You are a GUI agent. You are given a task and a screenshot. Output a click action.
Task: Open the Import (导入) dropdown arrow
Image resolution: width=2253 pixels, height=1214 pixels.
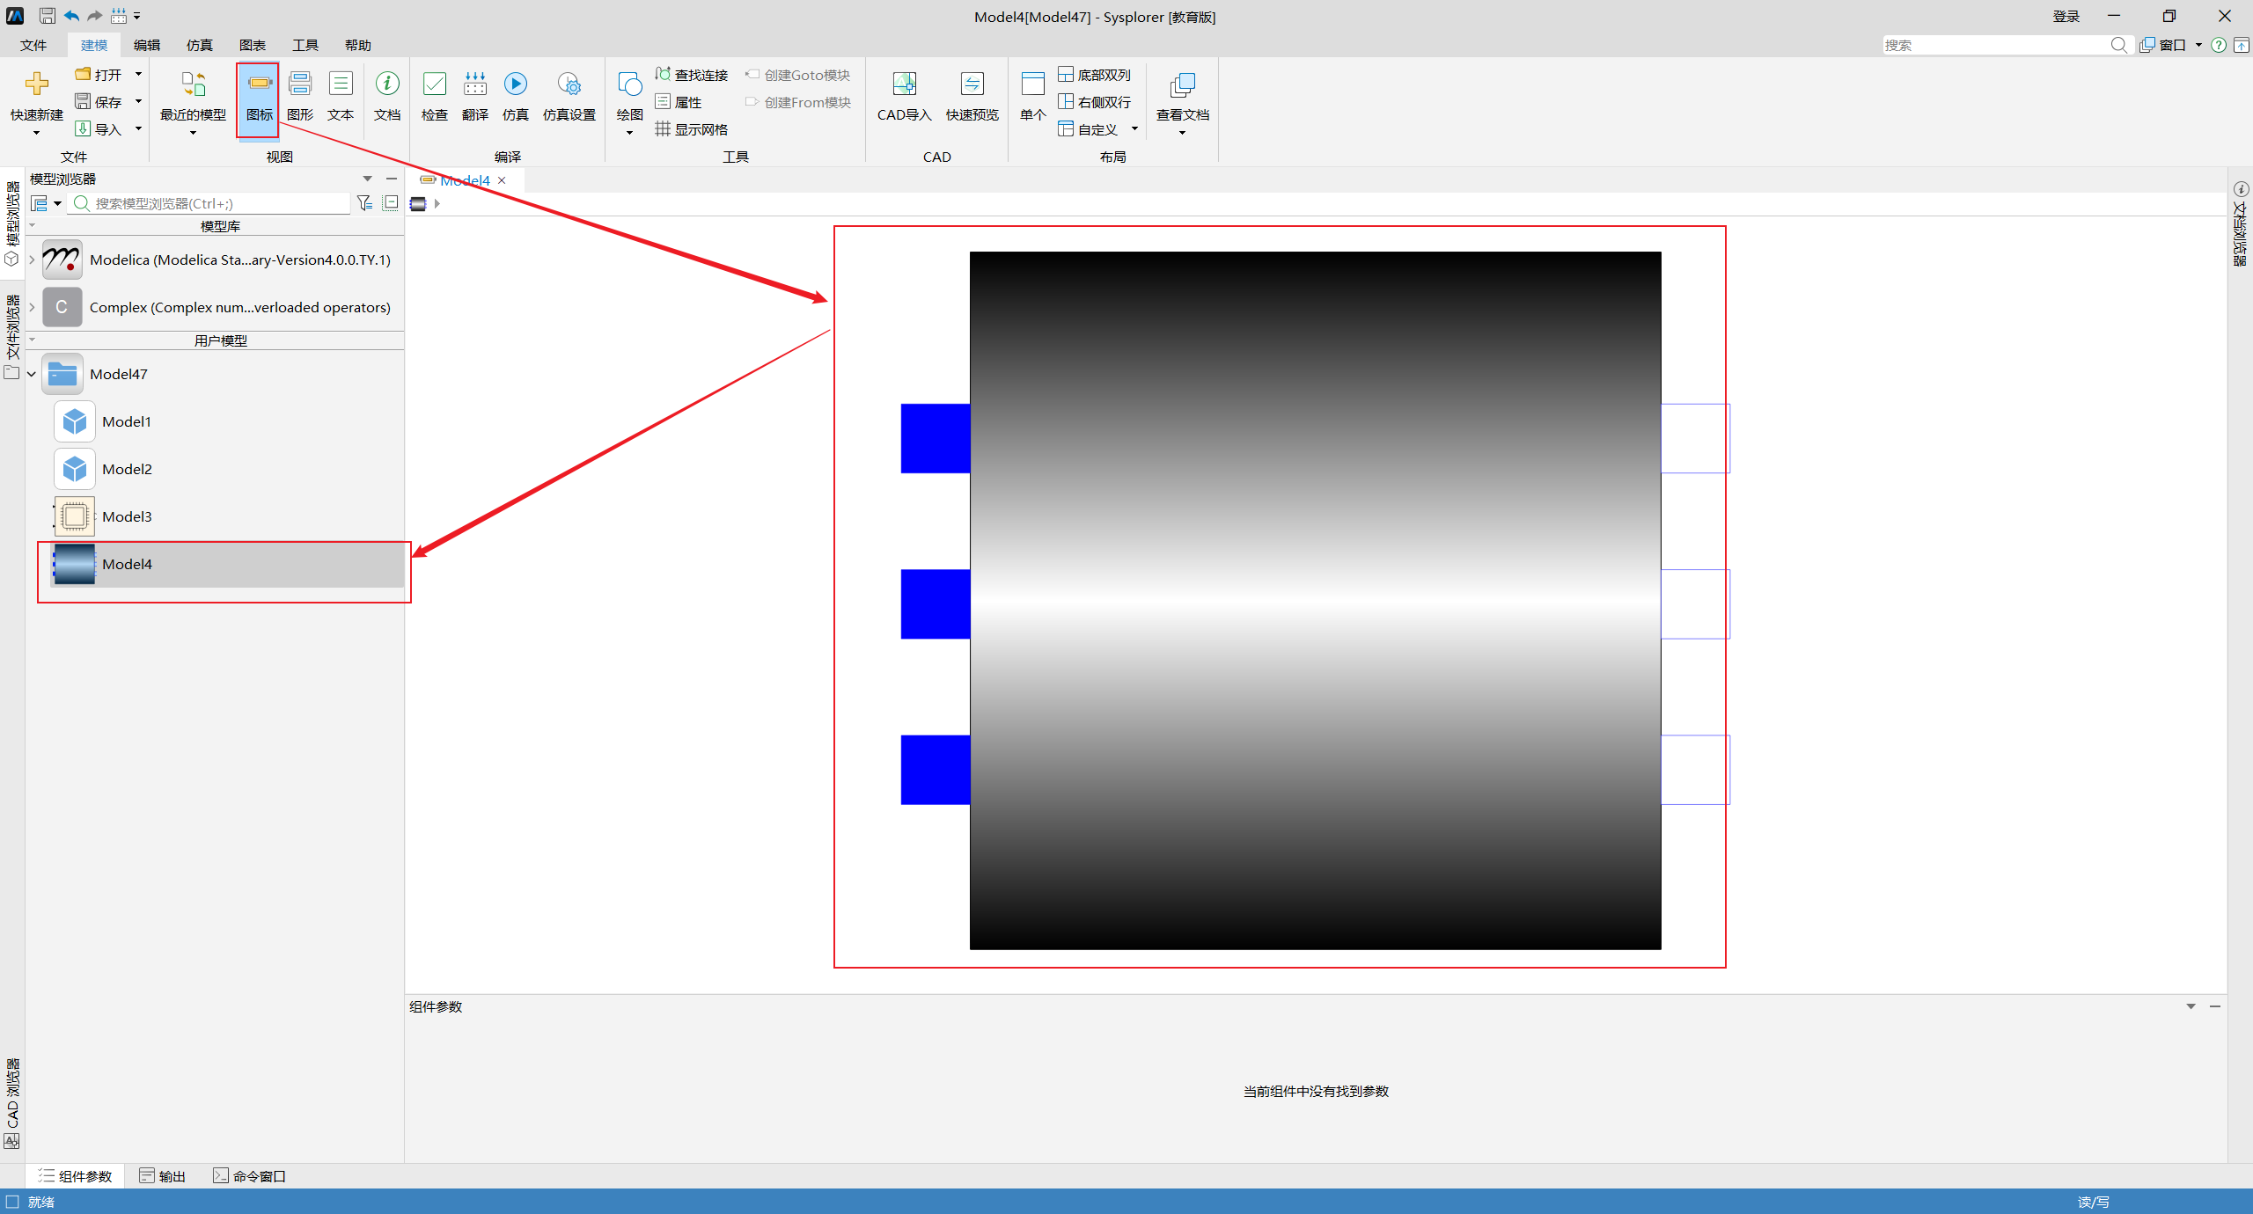(x=138, y=129)
